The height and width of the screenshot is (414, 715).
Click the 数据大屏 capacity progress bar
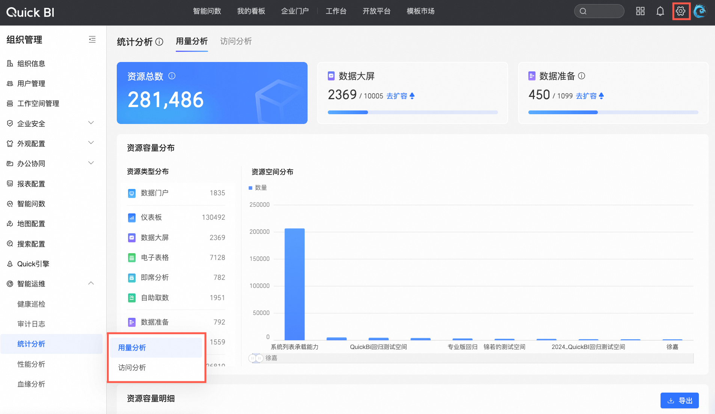[413, 112]
